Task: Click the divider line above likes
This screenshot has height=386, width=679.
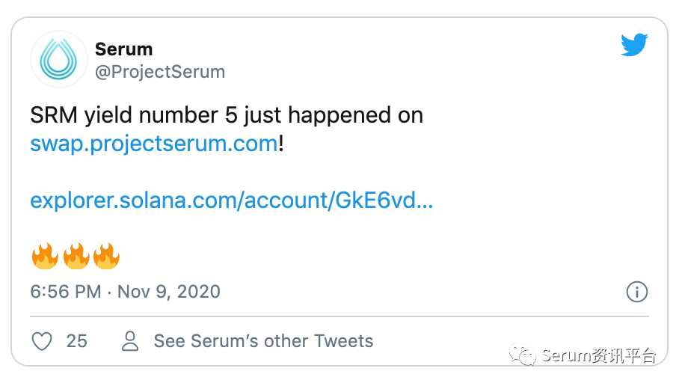Action: (339, 316)
